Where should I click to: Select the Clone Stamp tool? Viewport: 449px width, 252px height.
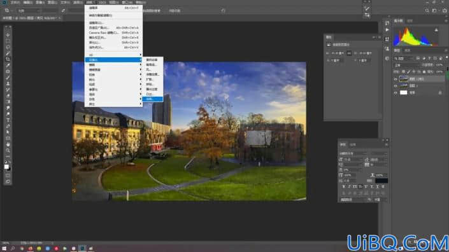coord(8,83)
